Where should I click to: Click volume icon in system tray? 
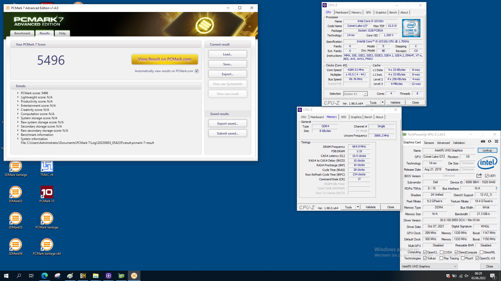coord(467,276)
